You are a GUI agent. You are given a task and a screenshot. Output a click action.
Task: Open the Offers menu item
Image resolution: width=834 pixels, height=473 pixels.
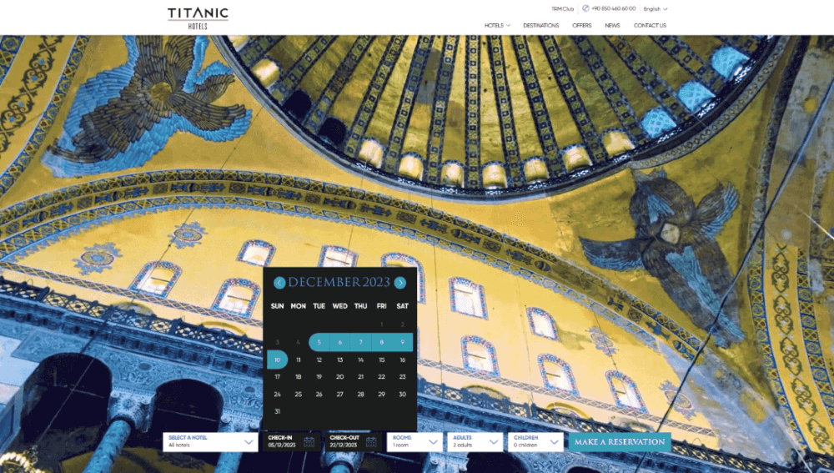coord(581,25)
